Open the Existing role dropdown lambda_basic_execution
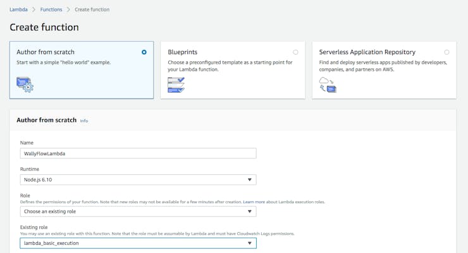 (139, 243)
